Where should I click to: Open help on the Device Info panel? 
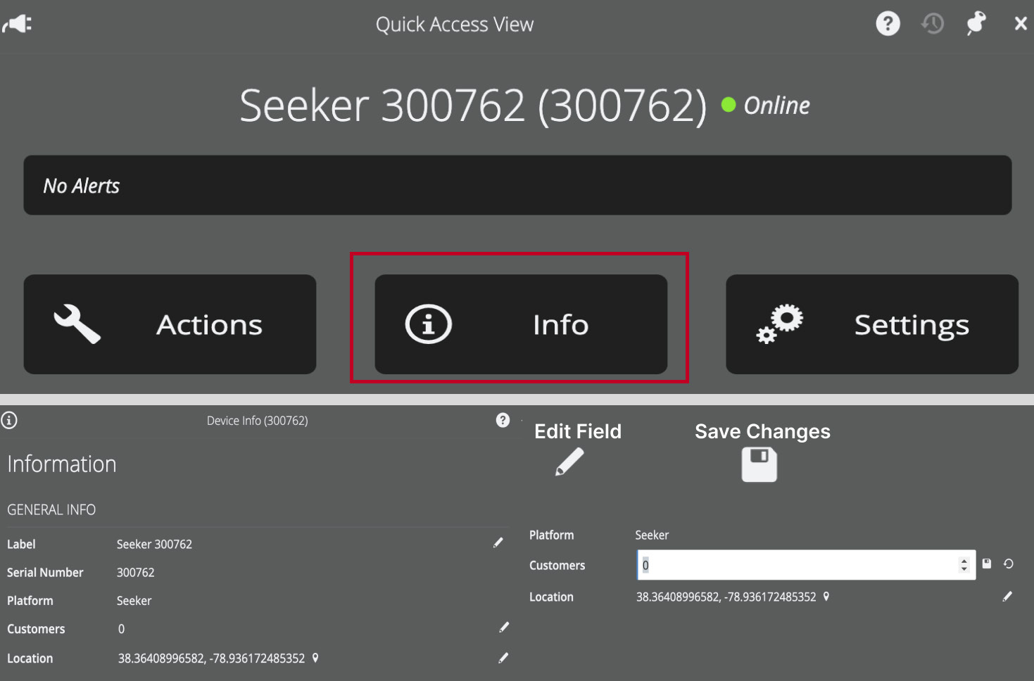pyautogui.click(x=503, y=420)
